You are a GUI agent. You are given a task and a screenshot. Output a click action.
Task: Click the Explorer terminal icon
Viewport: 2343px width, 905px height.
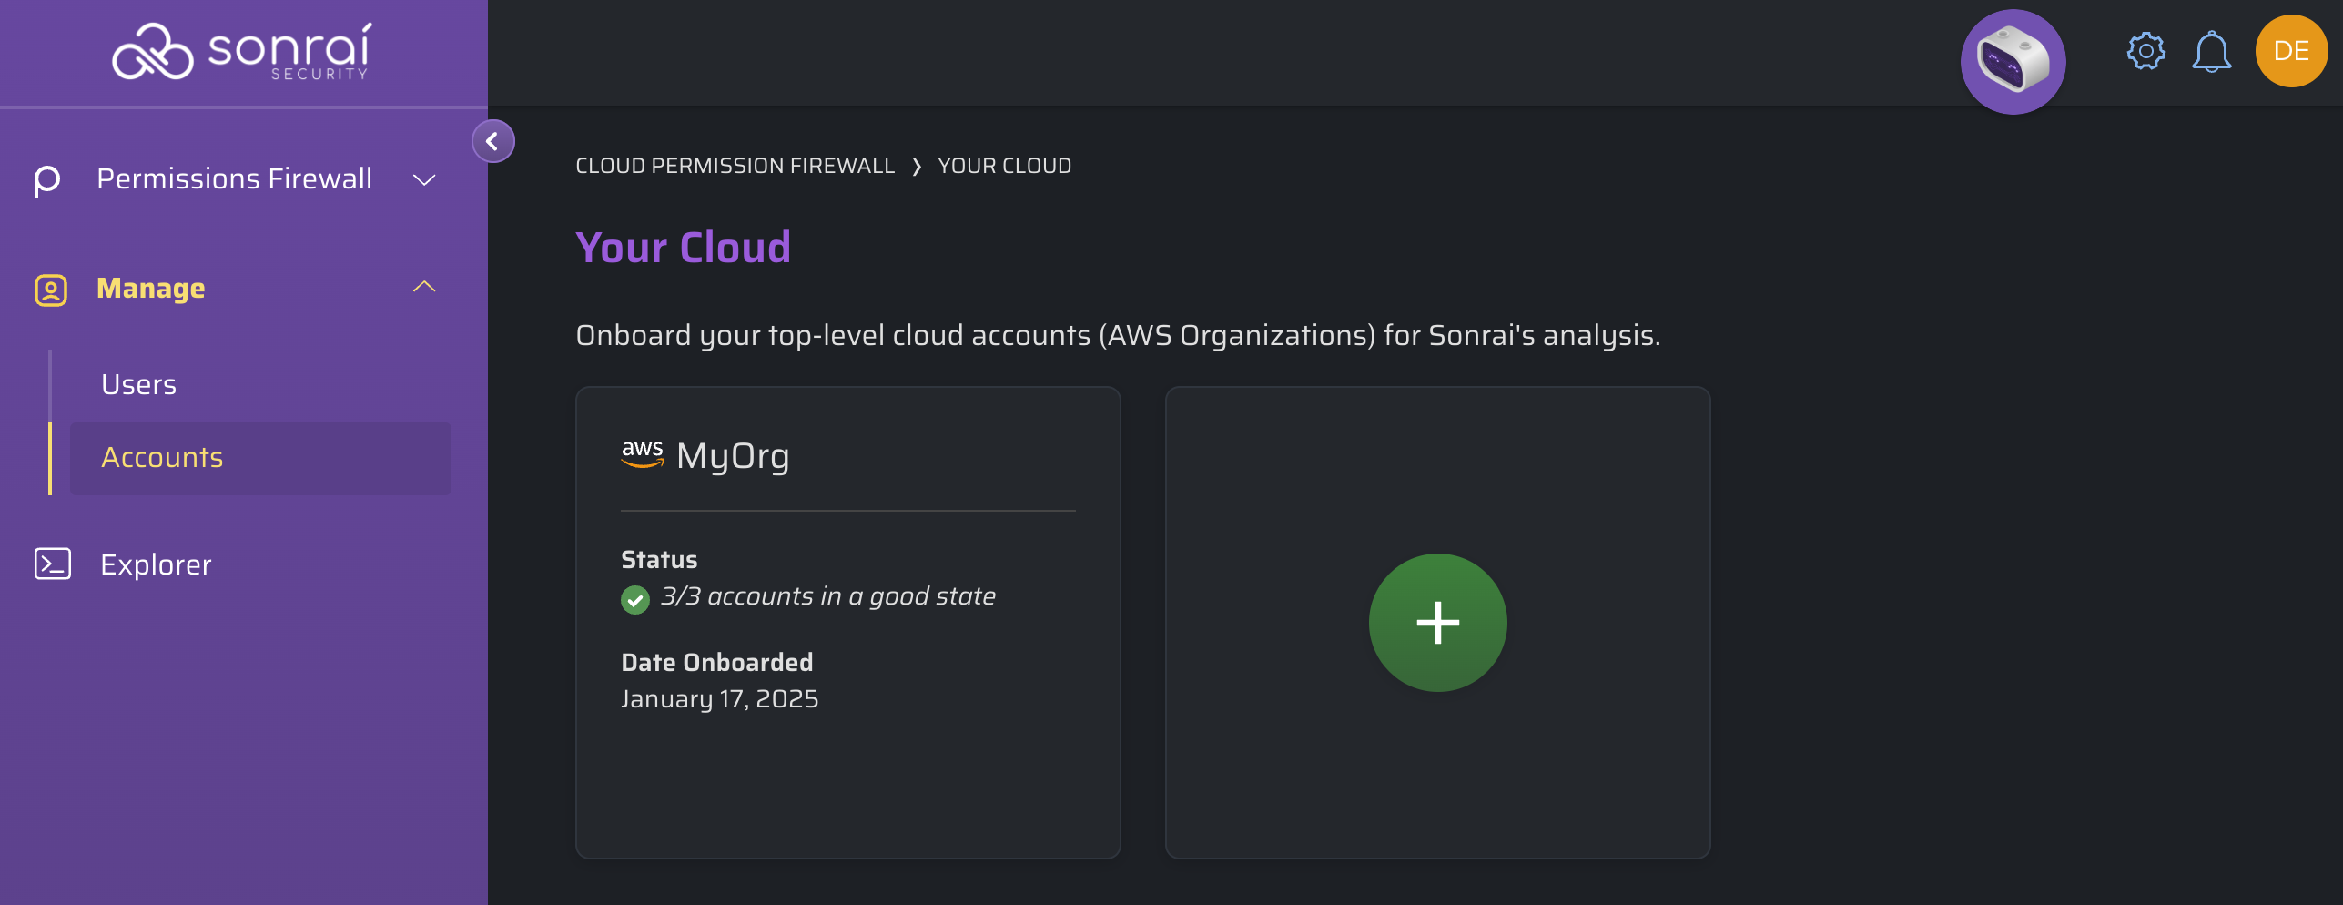coord(53,564)
